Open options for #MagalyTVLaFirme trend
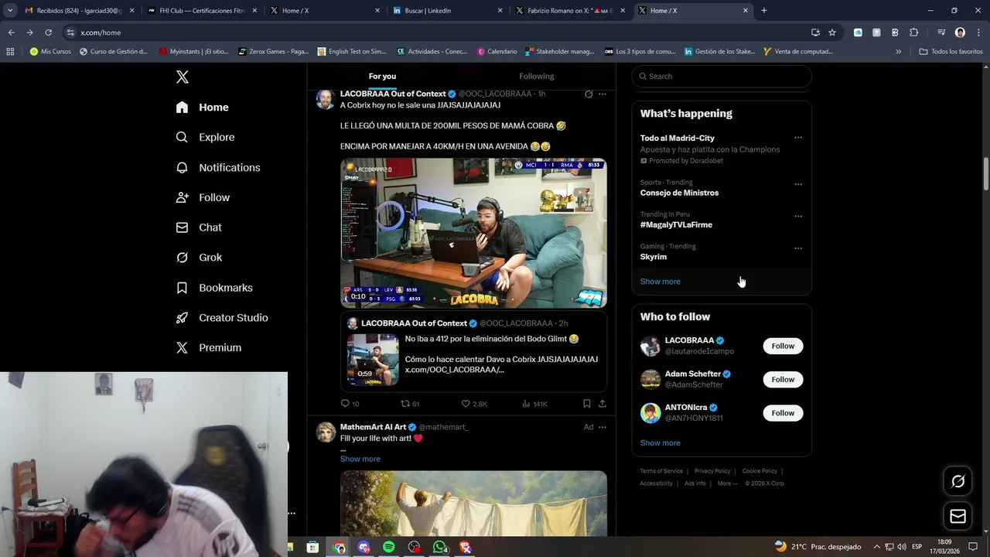990x557 pixels. (798, 216)
